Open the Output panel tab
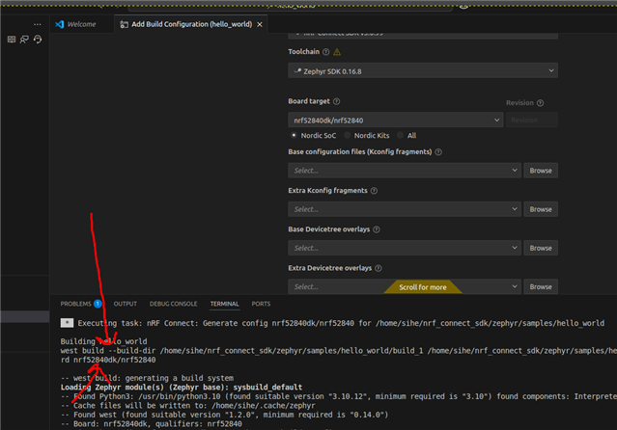The image size is (617, 430). [x=126, y=304]
